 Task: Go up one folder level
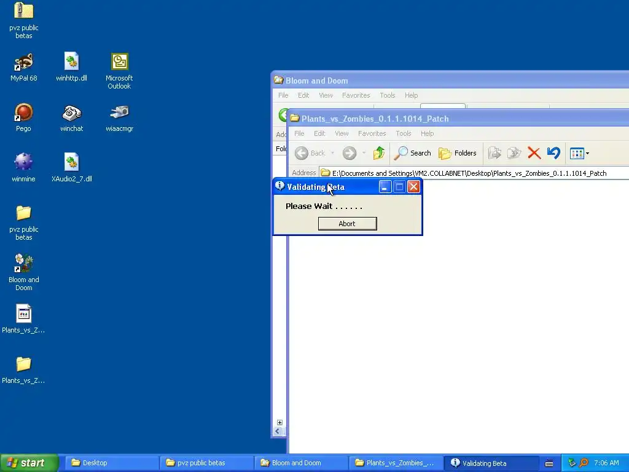pyautogui.click(x=378, y=153)
